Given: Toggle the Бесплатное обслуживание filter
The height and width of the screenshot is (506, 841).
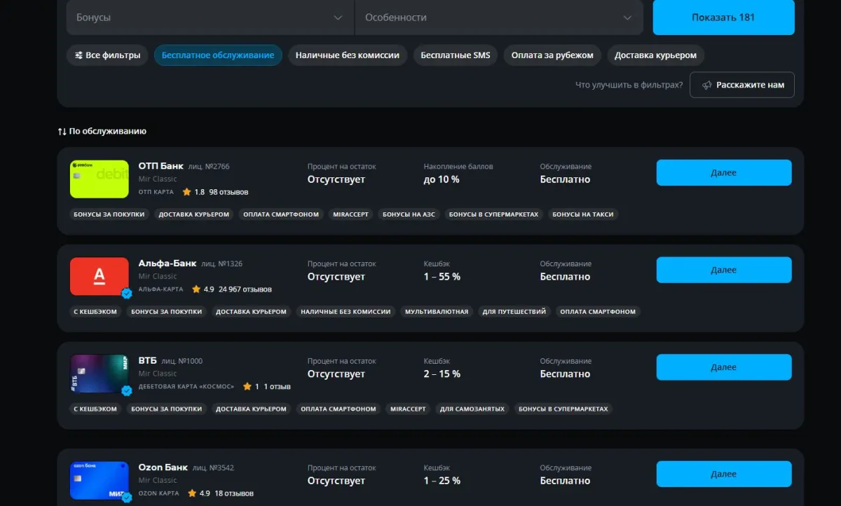Looking at the screenshot, I should pyautogui.click(x=218, y=55).
